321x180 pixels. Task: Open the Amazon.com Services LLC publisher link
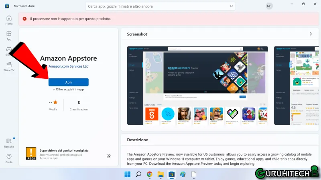68,66
